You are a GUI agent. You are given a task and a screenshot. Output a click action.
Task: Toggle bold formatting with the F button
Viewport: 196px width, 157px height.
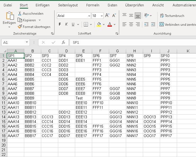[x=60, y=24]
